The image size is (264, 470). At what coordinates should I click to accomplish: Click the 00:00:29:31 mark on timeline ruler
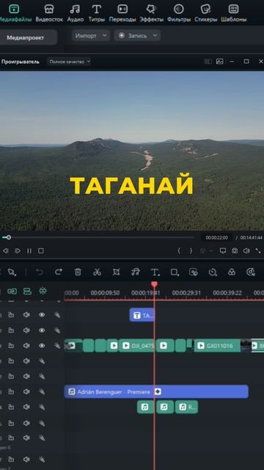coord(186,293)
